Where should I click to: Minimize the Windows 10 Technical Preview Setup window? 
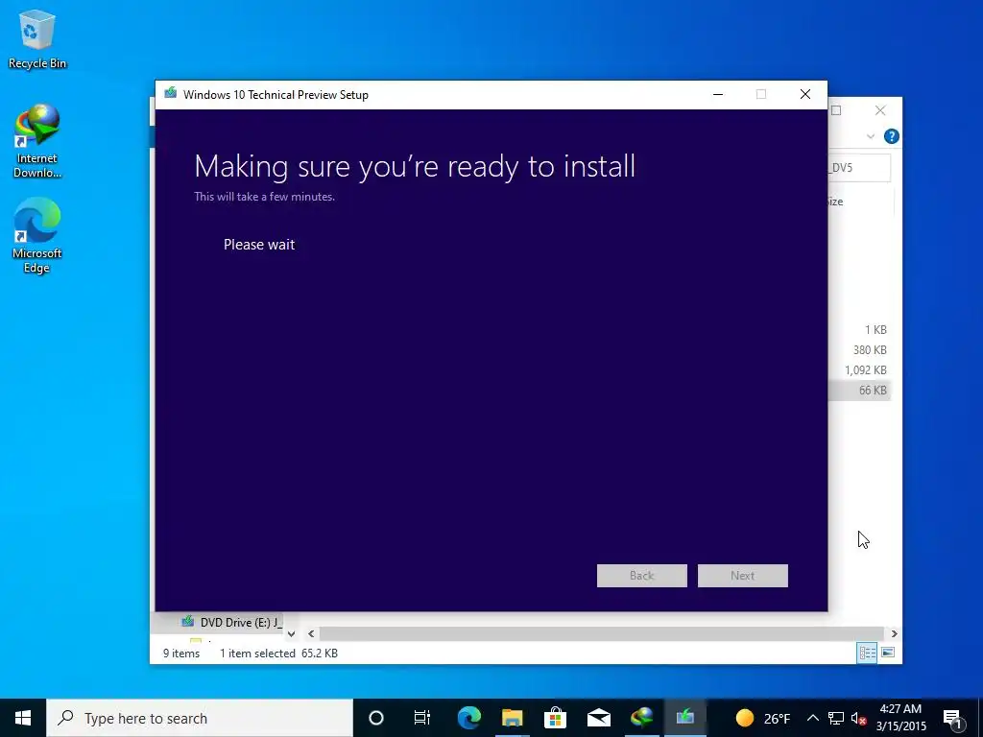(718, 95)
